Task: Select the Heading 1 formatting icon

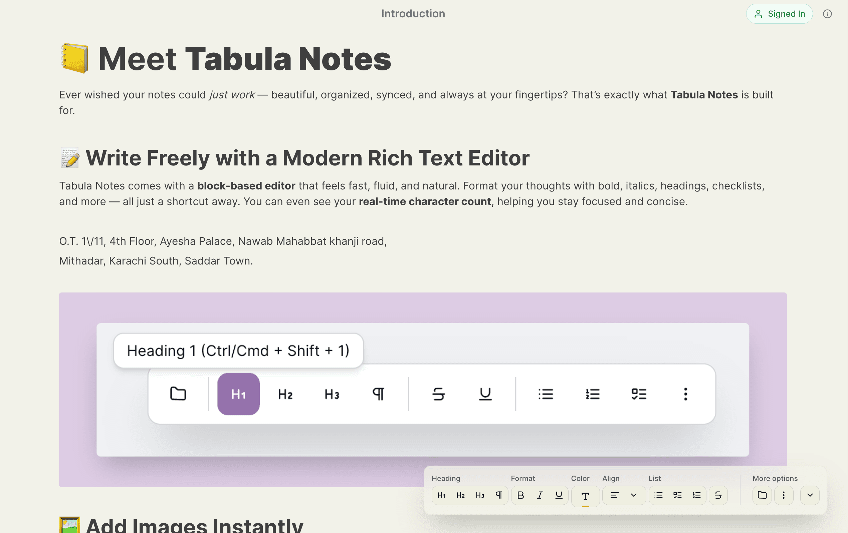Action: [x=238, y=394]
